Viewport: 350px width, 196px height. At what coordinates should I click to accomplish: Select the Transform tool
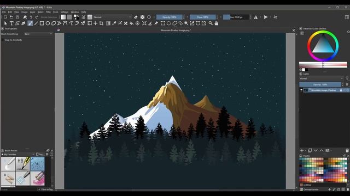(x=90, y=23)
